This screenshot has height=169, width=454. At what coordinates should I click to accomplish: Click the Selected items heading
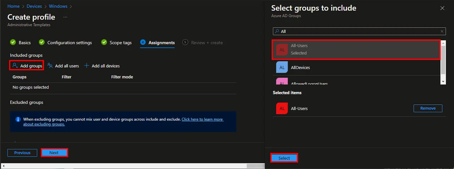tap(287, 93)
